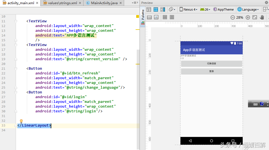The image size is (269, 150).
Task: Click the Android recents square icon
Action: [x=233, y=141]
